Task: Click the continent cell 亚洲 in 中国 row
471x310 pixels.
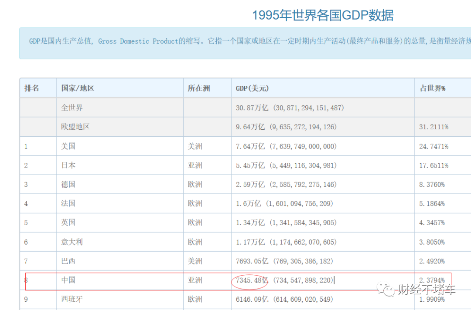Action: point(195,280)
